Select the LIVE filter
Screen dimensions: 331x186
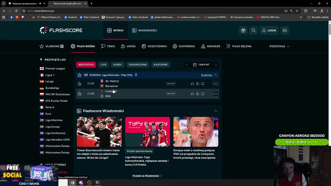tap(103, 65)
